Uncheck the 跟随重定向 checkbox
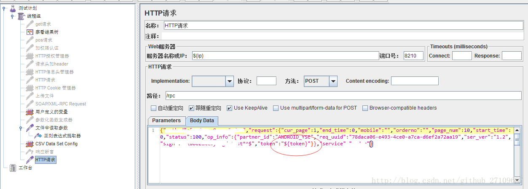 point(191,108)
